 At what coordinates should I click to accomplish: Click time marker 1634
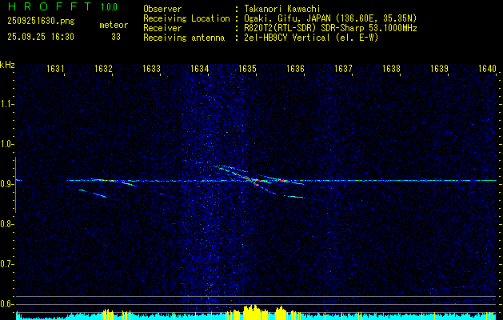(200, 68)
